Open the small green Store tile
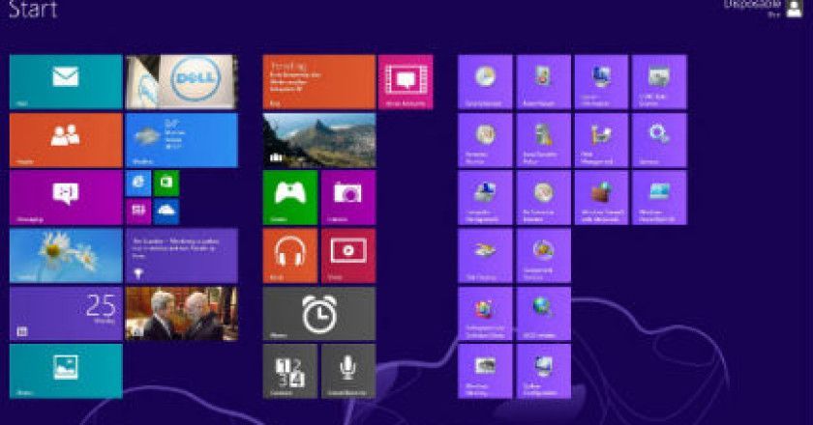 tap(166, 184)
